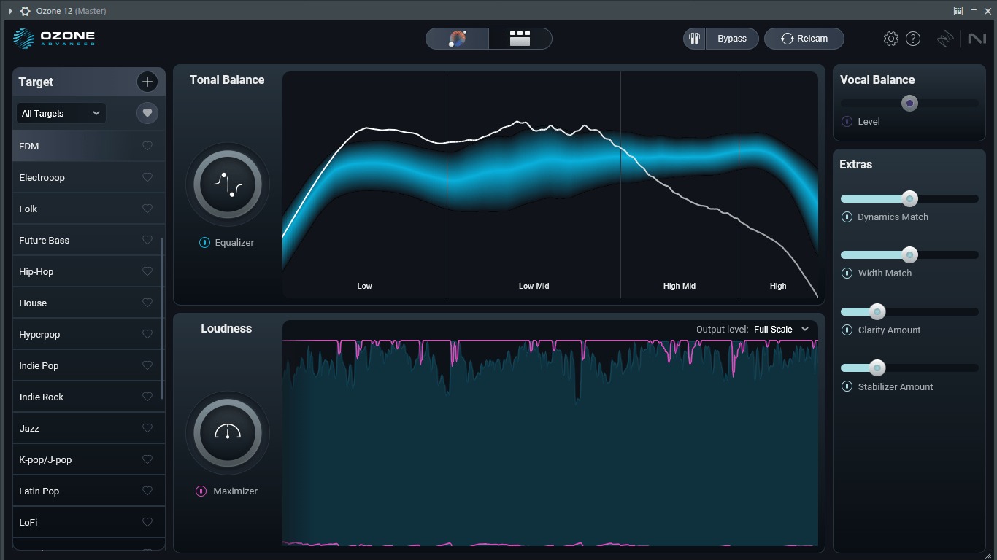This screenshot has height=560, width=997.
Task: Toggle the favorites filter heart near All Targets
Action: pos(147,113)
